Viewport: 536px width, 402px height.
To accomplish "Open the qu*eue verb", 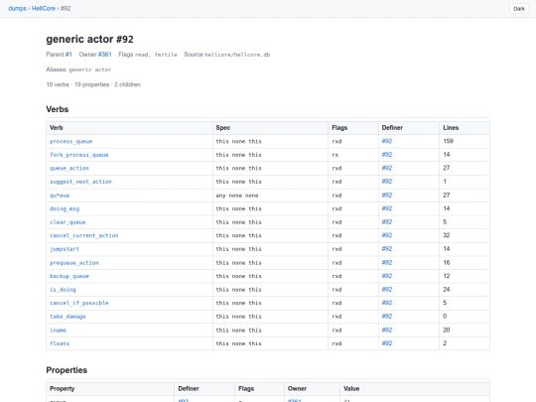I will [60, 196].
